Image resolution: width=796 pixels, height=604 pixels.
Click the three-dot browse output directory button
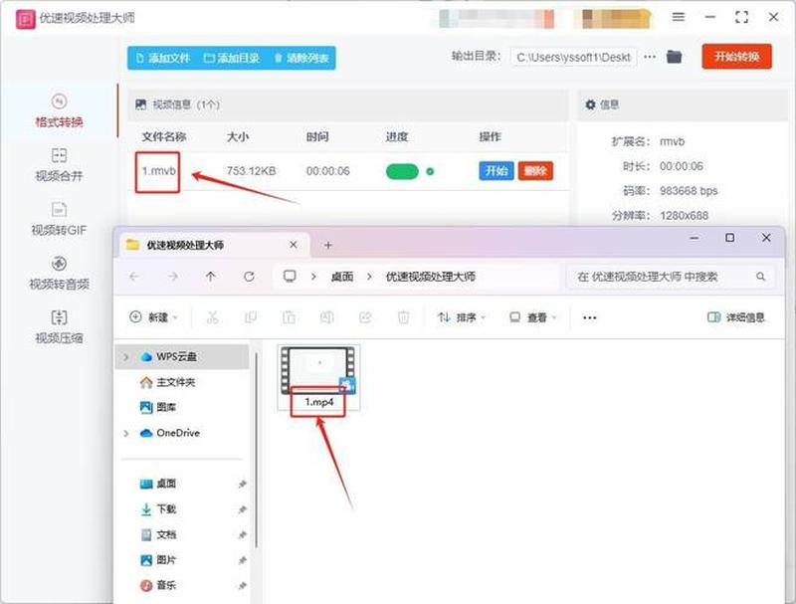[x=650, y=57]
